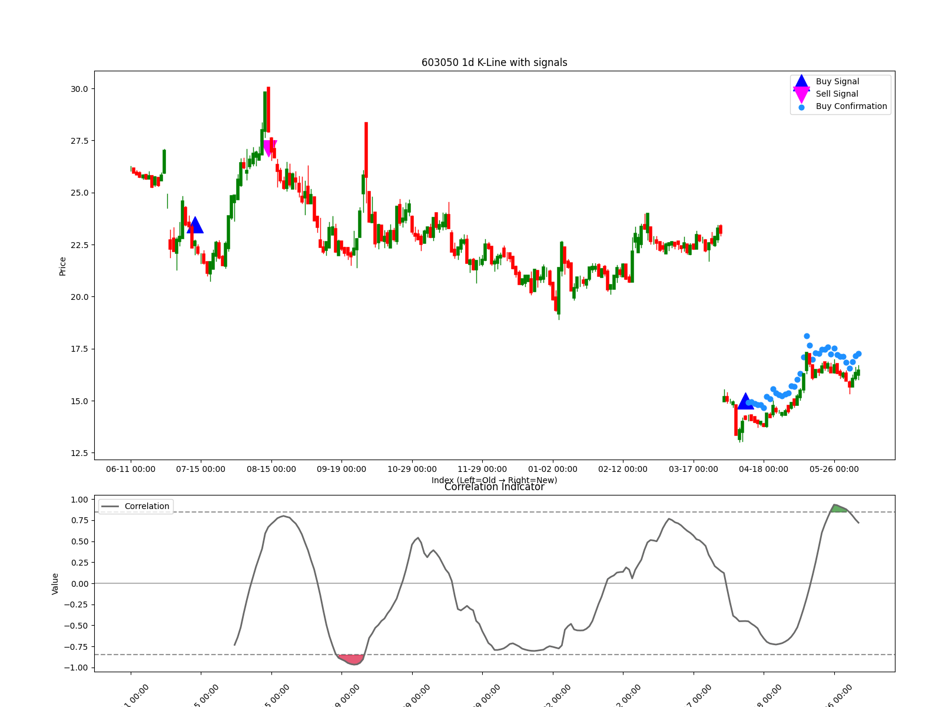Click the tall red candlestick peaking at 30.0

pyautogui.click(x=268, y=110)
